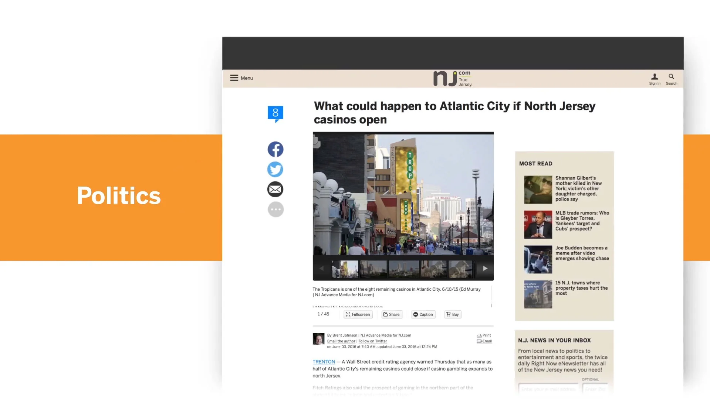Open Joe Budden meme story

[582, 253]
